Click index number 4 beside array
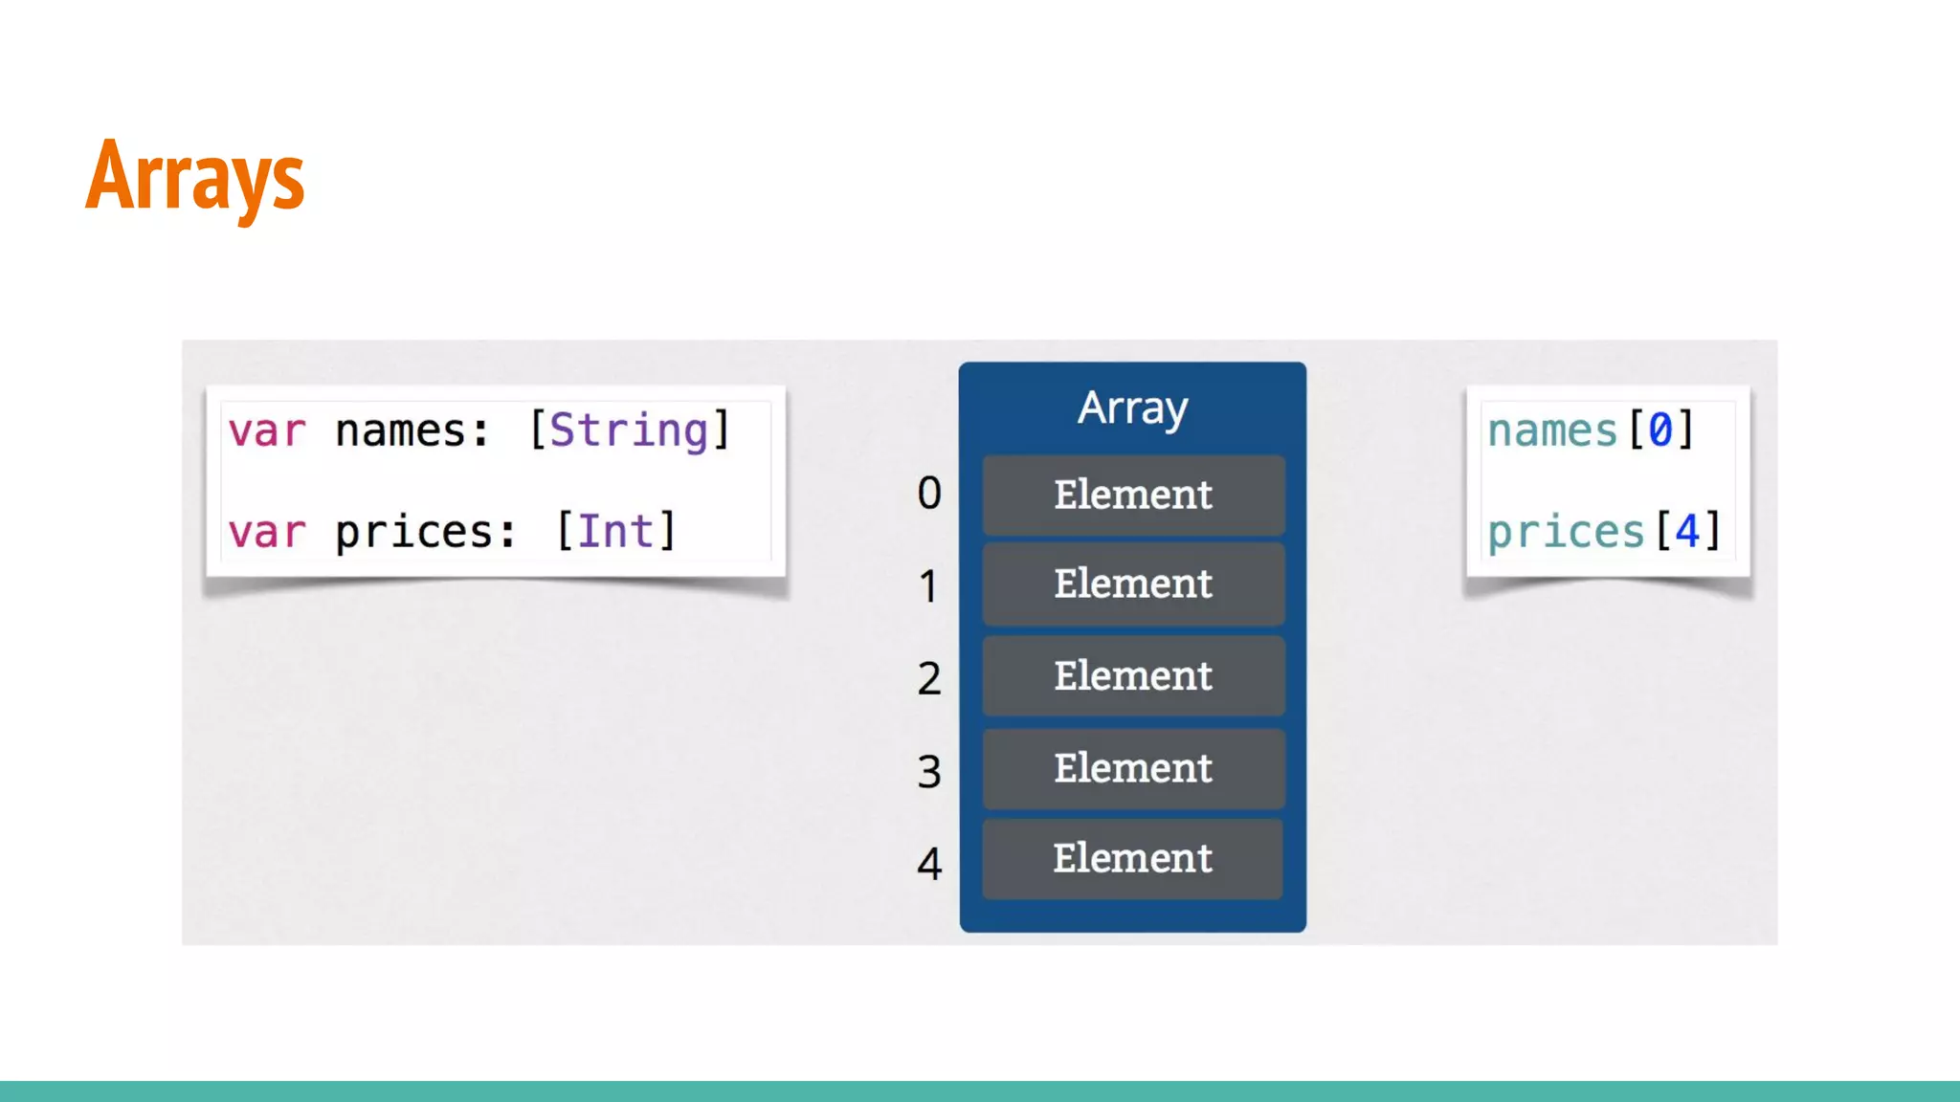The image size is (1960, 1102). tap(928, 863)
